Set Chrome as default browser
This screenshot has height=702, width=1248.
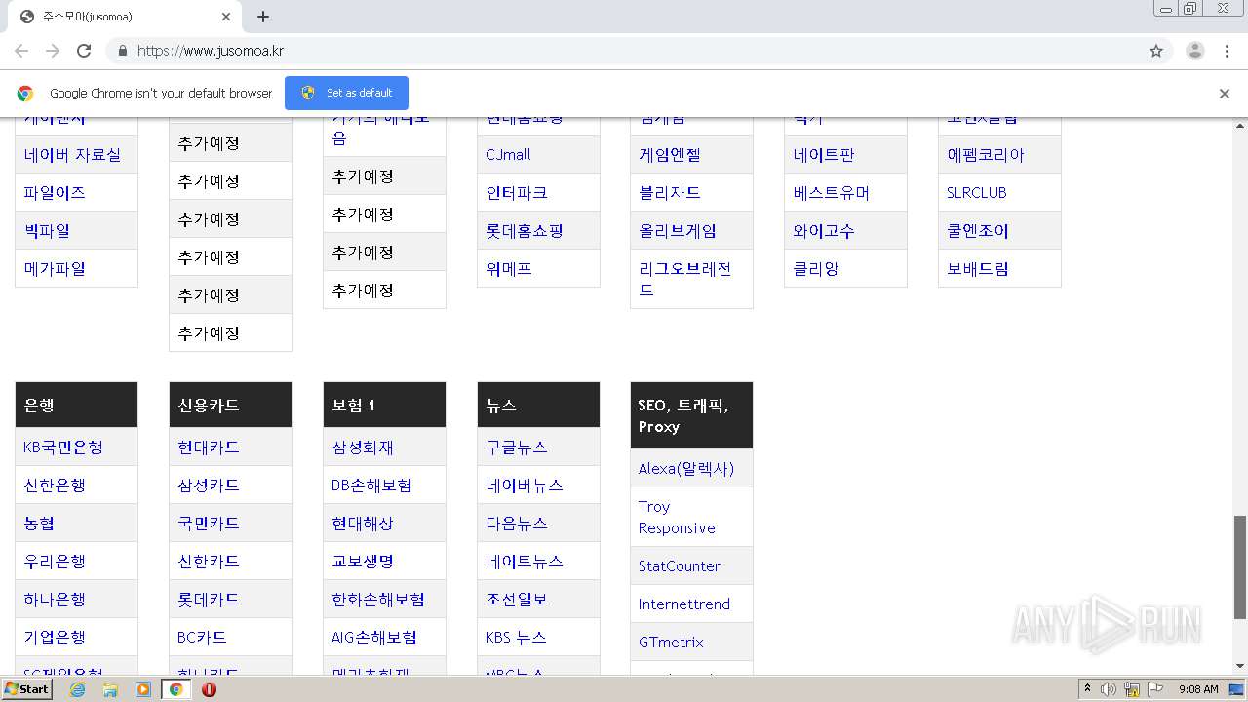346,93
